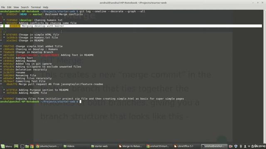Click 'Adding Text in README' origin/master commit

pyautogui.click(x=77, y=55)
